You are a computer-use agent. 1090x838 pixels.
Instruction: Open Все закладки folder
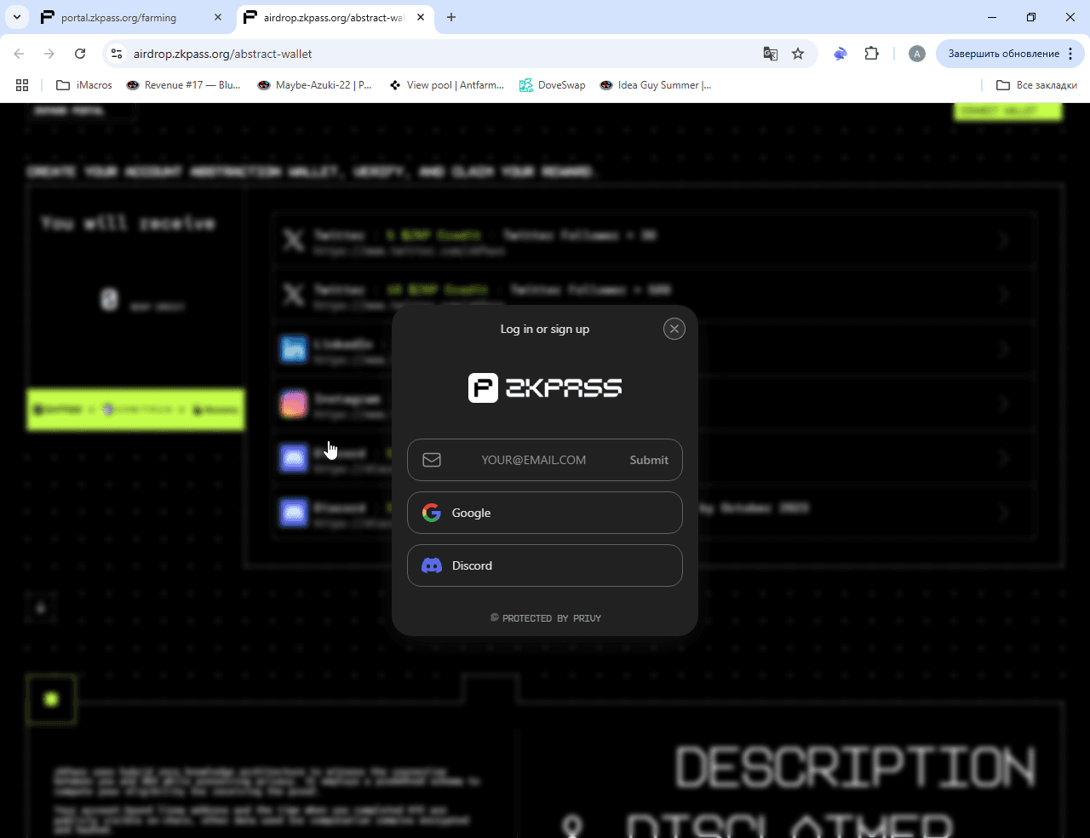[1036, 85]
